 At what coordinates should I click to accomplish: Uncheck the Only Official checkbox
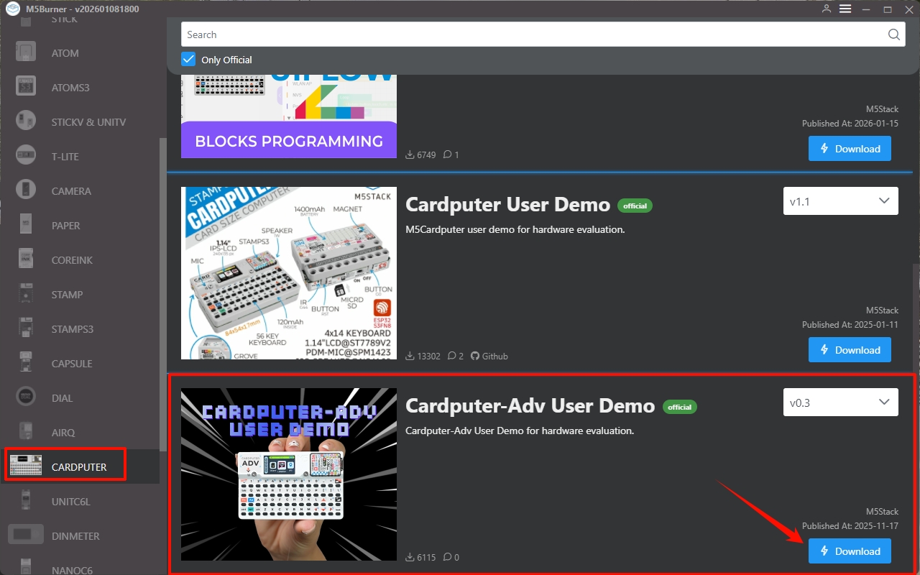click(188, 60)
